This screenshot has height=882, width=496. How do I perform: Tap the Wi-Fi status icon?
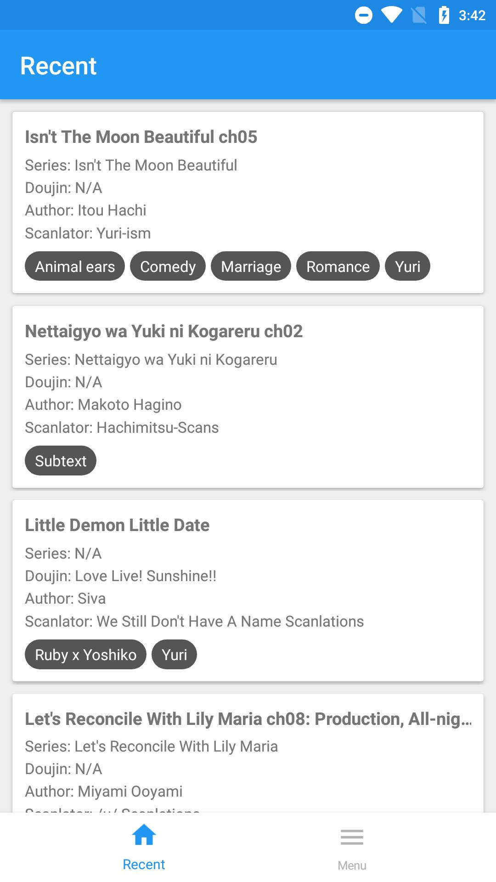(391, 15)
